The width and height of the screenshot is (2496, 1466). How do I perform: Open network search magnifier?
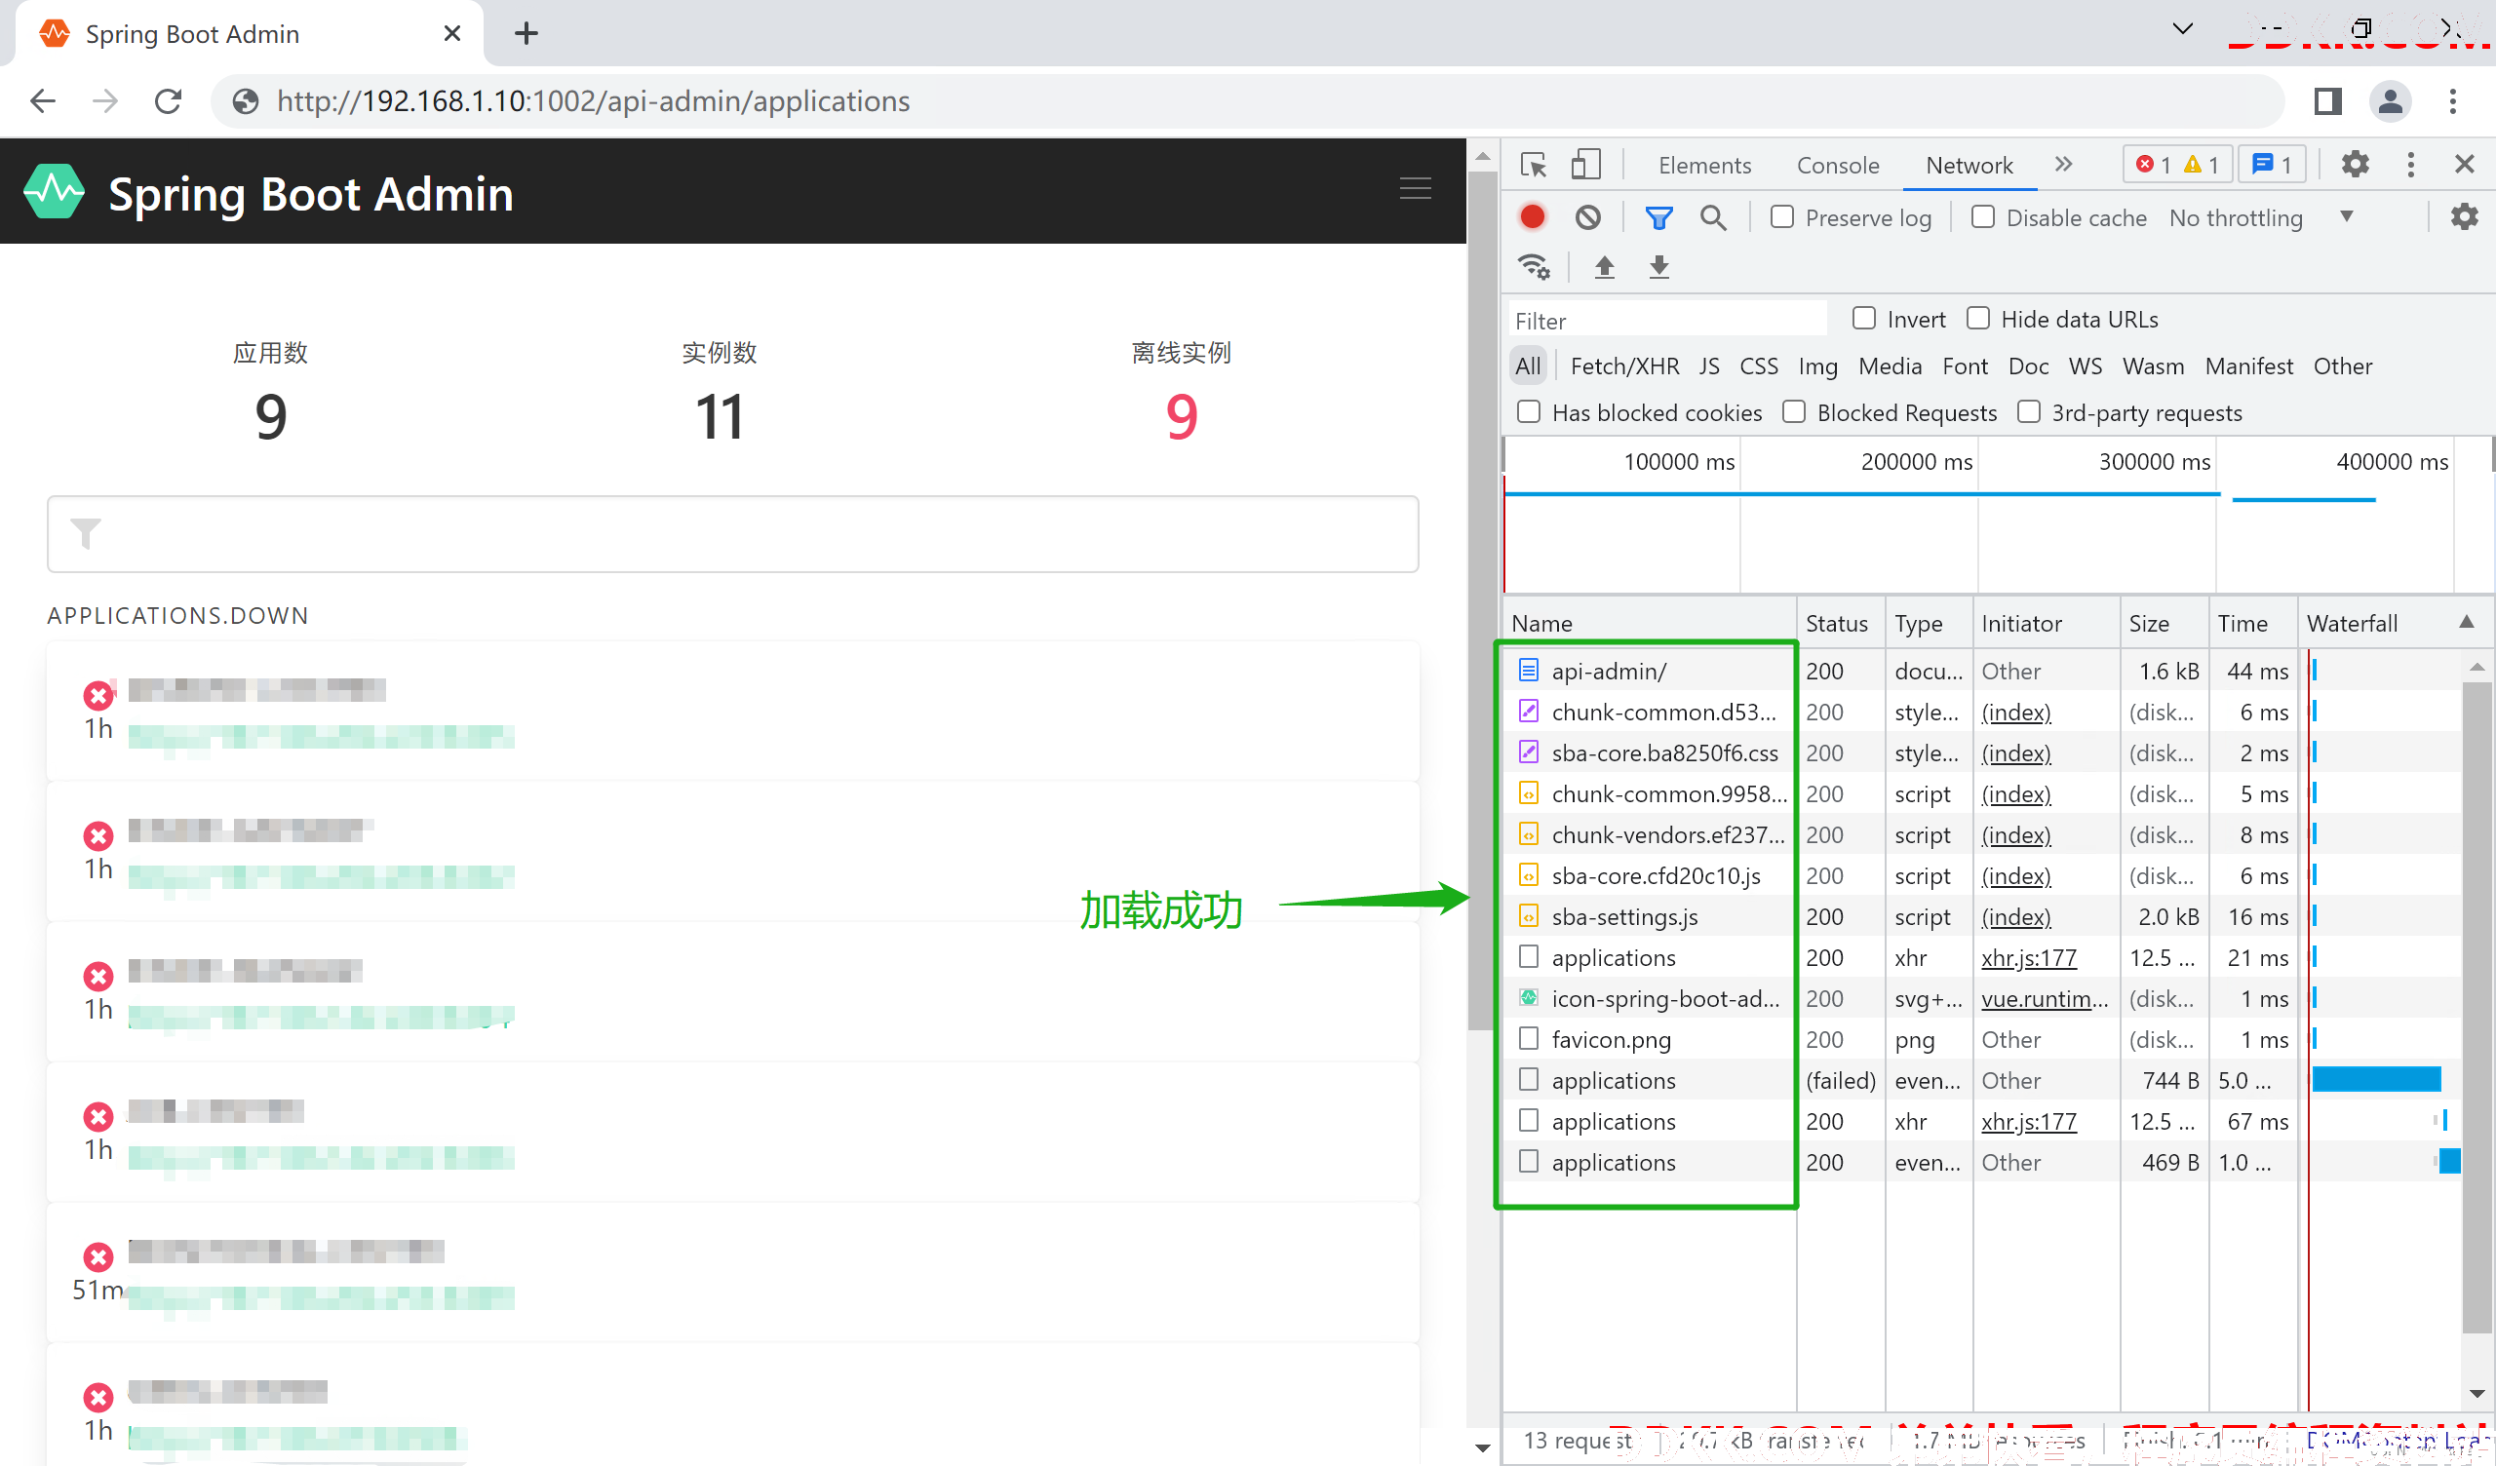[x=1712, y=217]
